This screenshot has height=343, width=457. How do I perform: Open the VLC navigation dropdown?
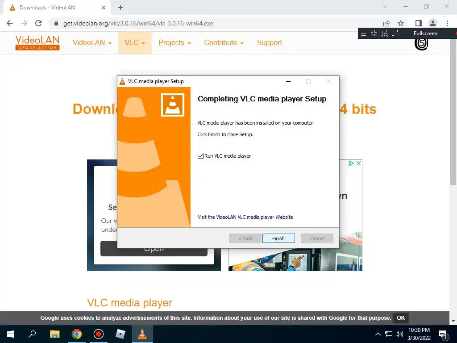(135, 42)
